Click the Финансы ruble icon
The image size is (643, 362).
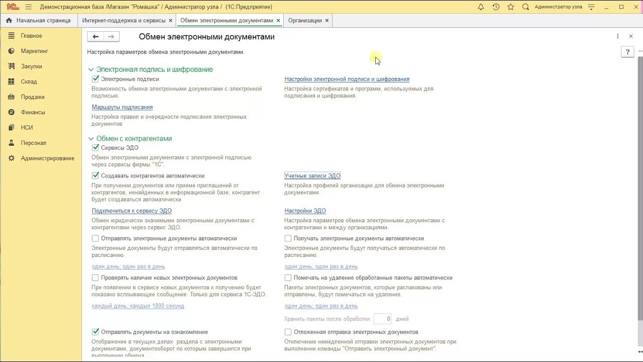[11, 112]
